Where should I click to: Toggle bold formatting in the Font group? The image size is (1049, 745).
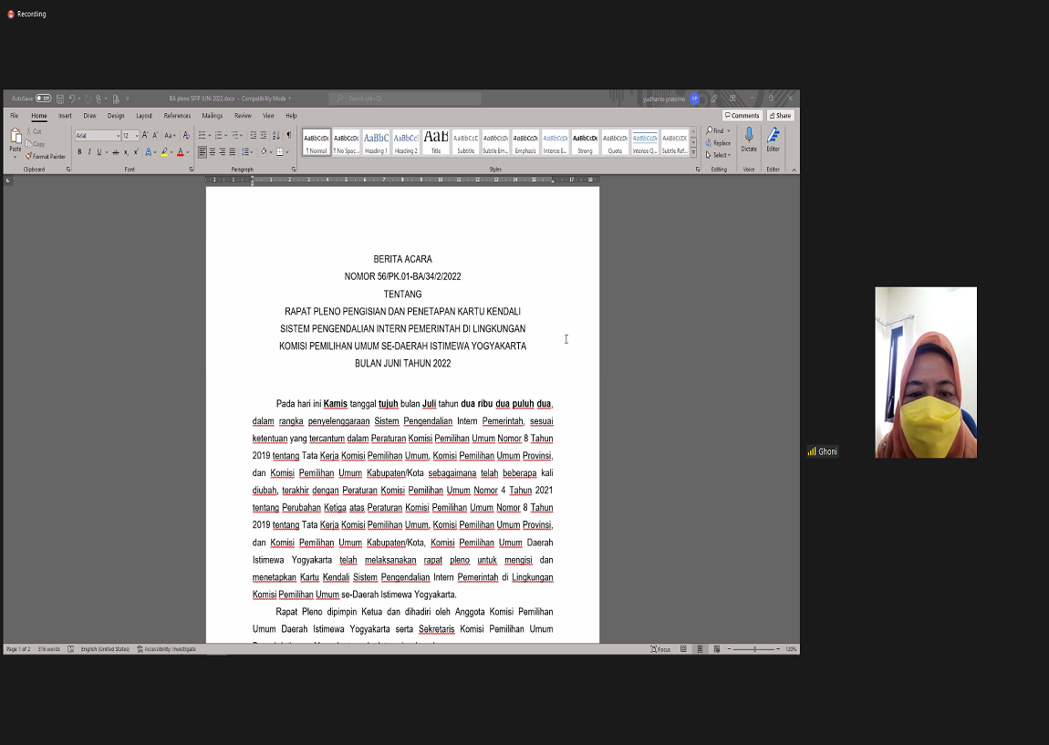pyautogui.click(x=79, y=152)
